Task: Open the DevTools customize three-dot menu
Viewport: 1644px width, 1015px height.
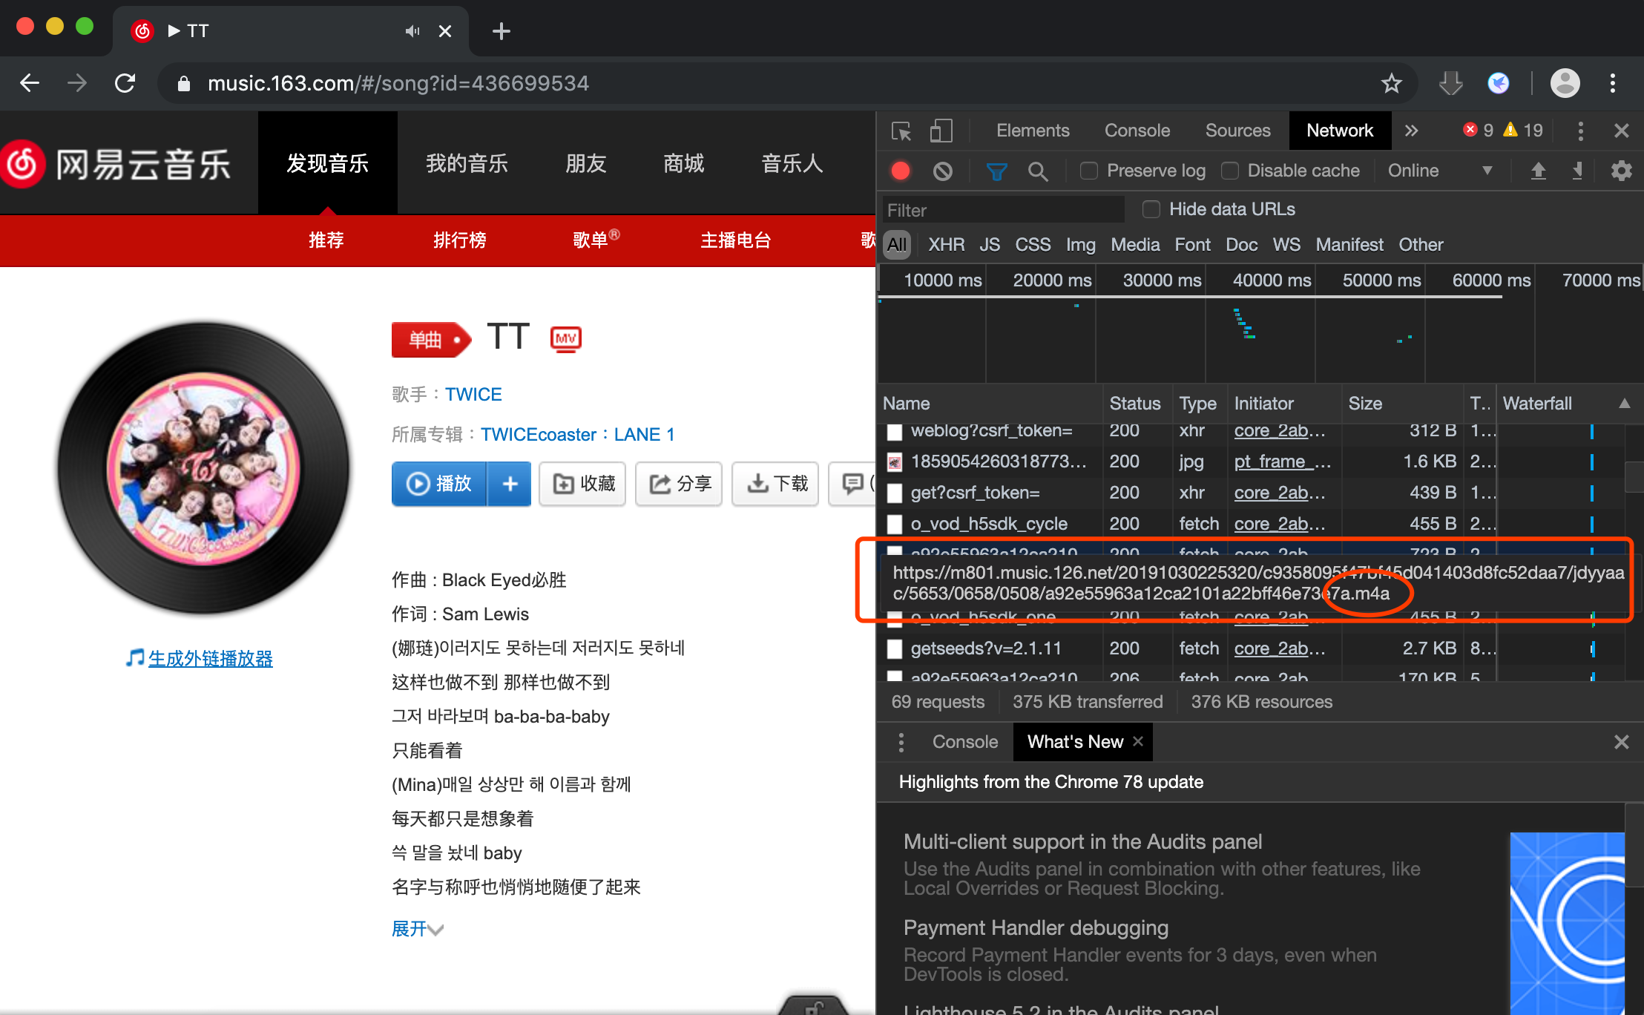Action: (1580, 131)
